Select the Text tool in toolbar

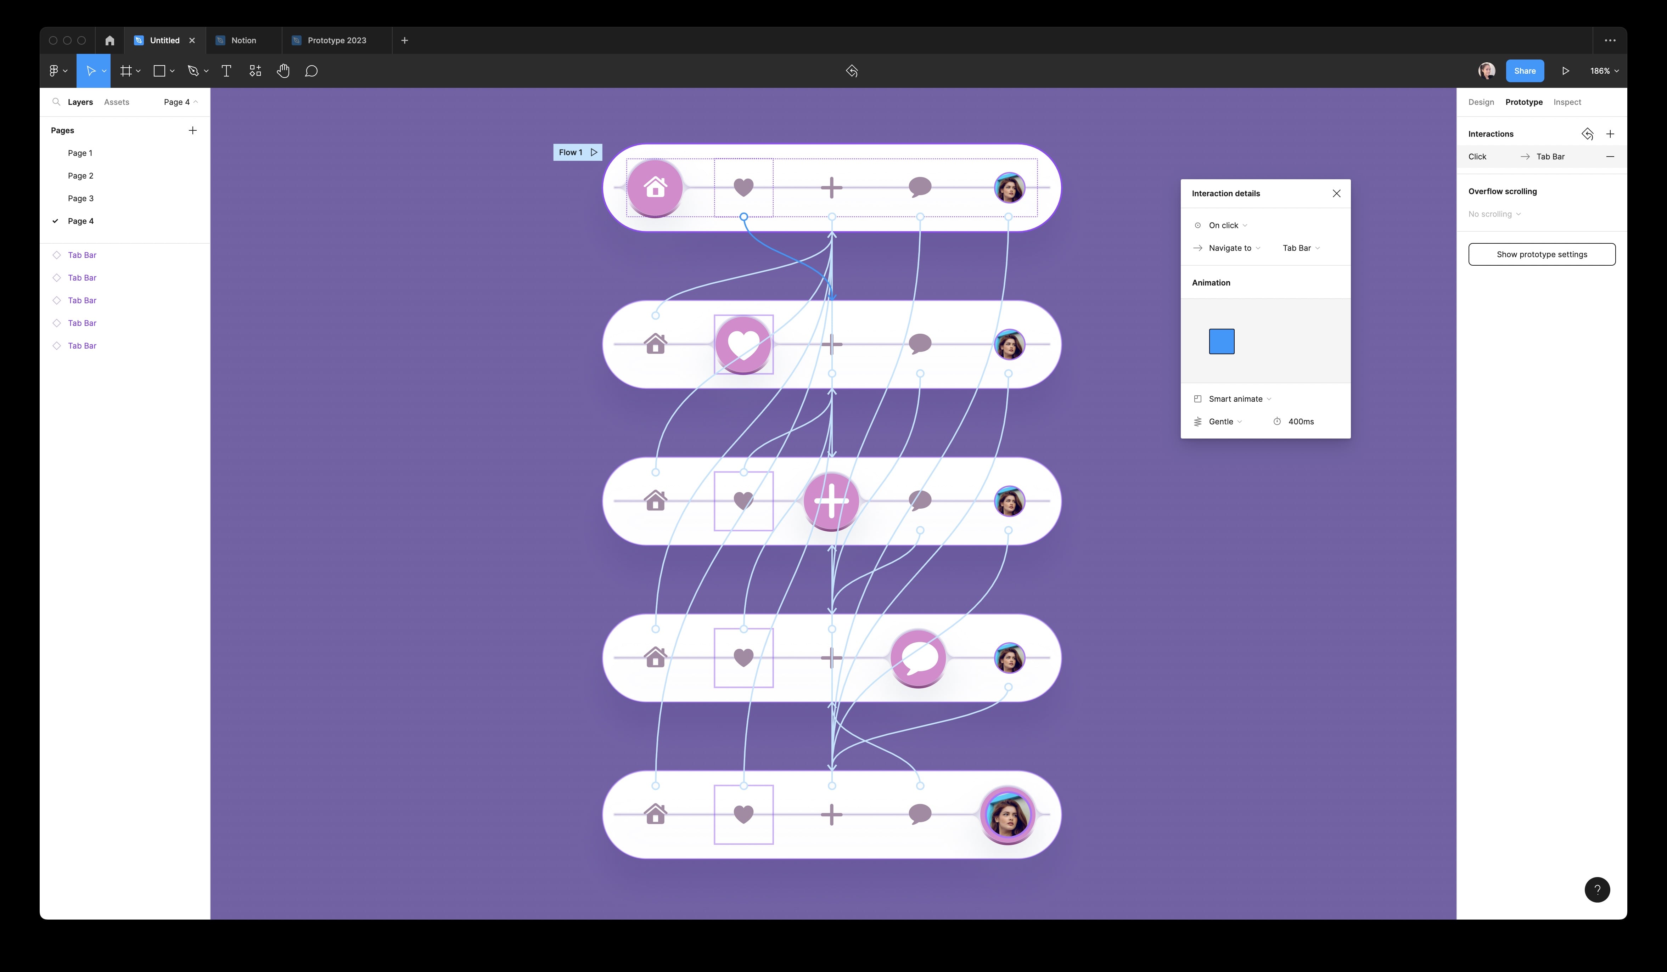(x=227, y=70)
